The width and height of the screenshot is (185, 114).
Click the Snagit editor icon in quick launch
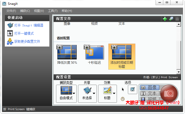click(10, 25)
